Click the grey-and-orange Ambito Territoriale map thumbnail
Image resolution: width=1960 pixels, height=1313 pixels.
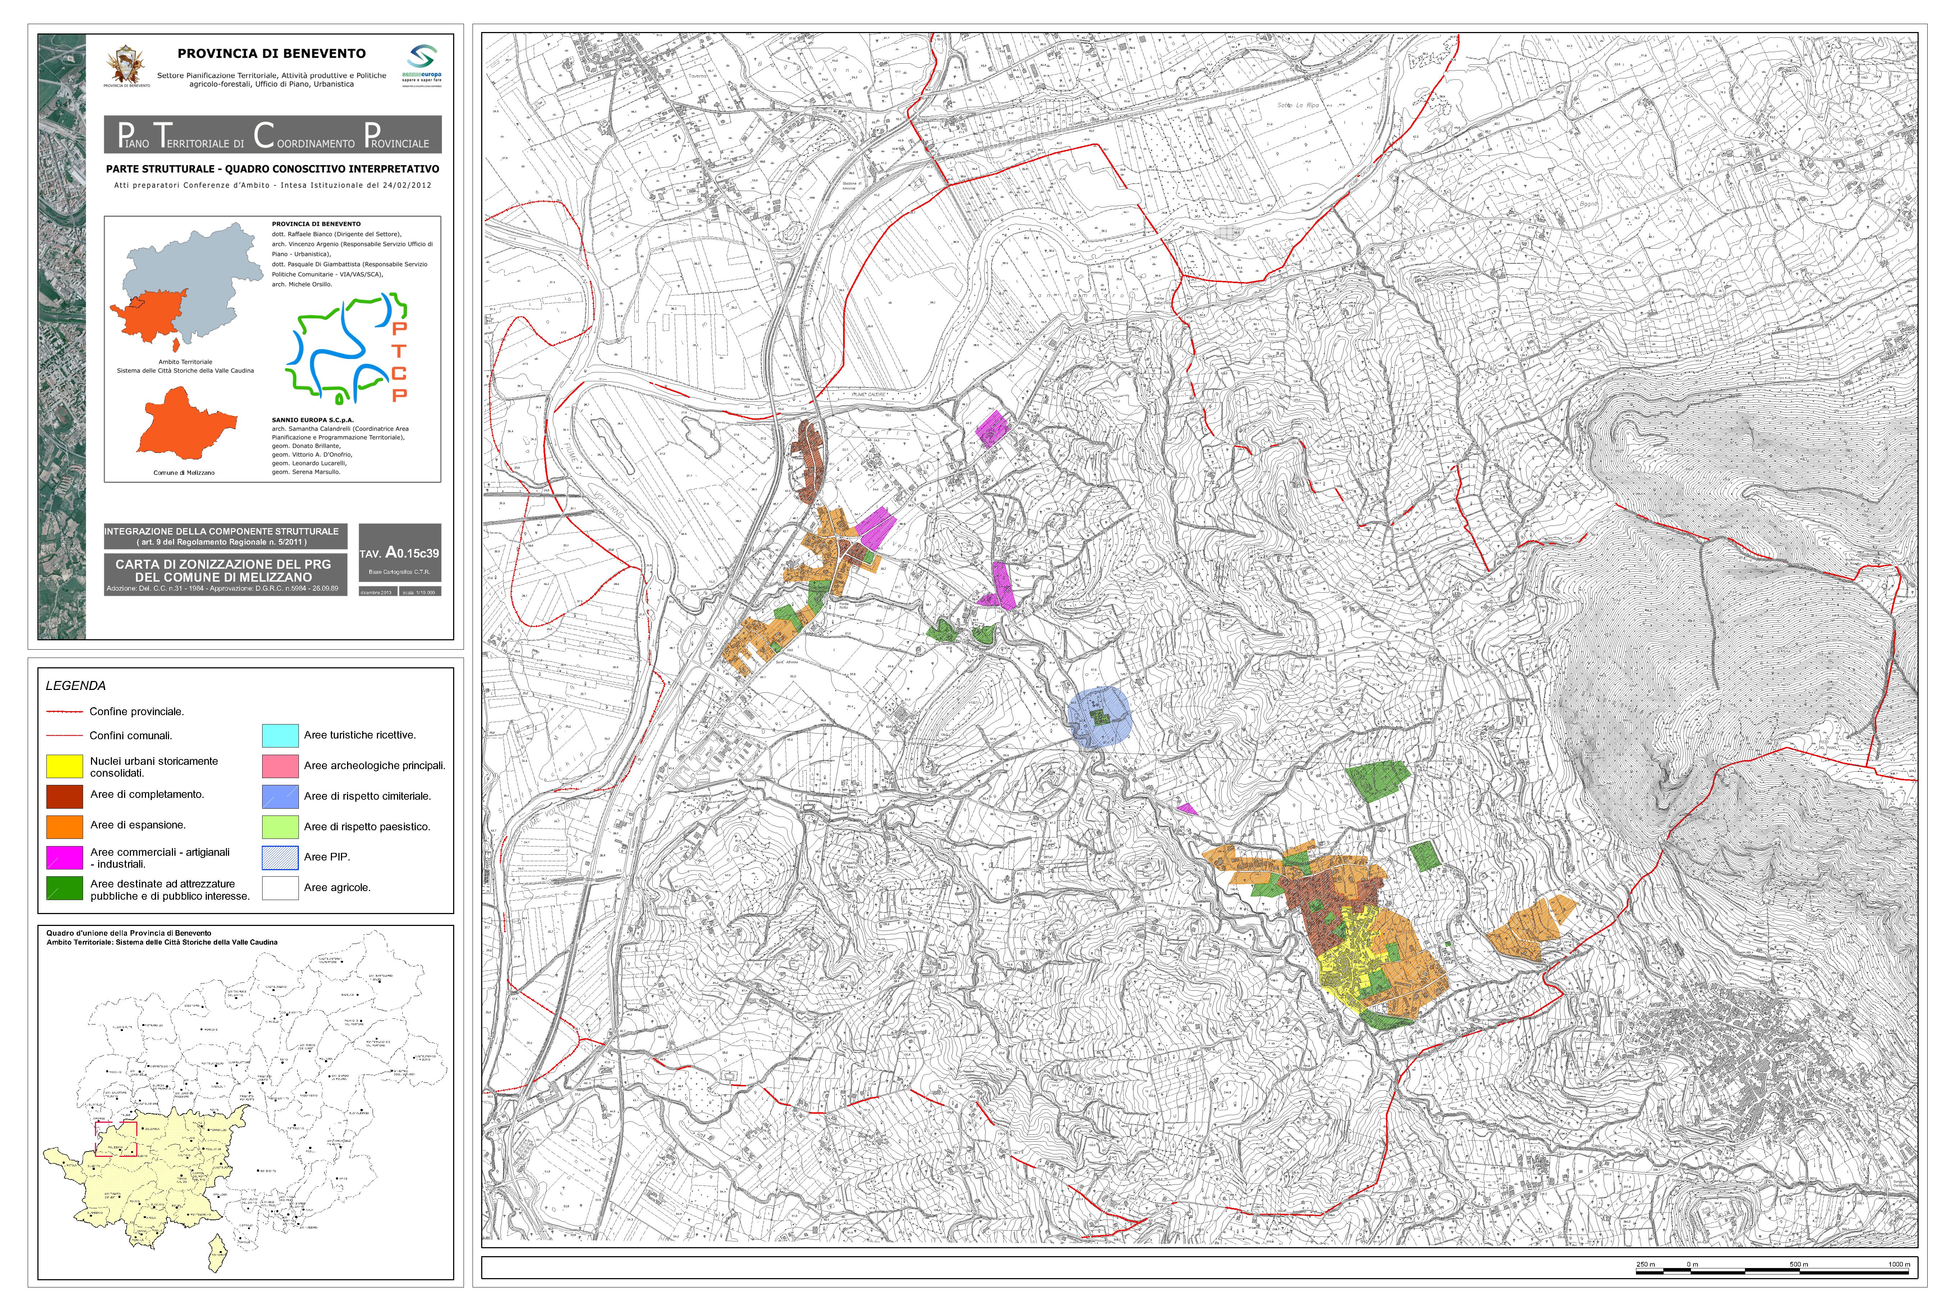coord(187,287)
